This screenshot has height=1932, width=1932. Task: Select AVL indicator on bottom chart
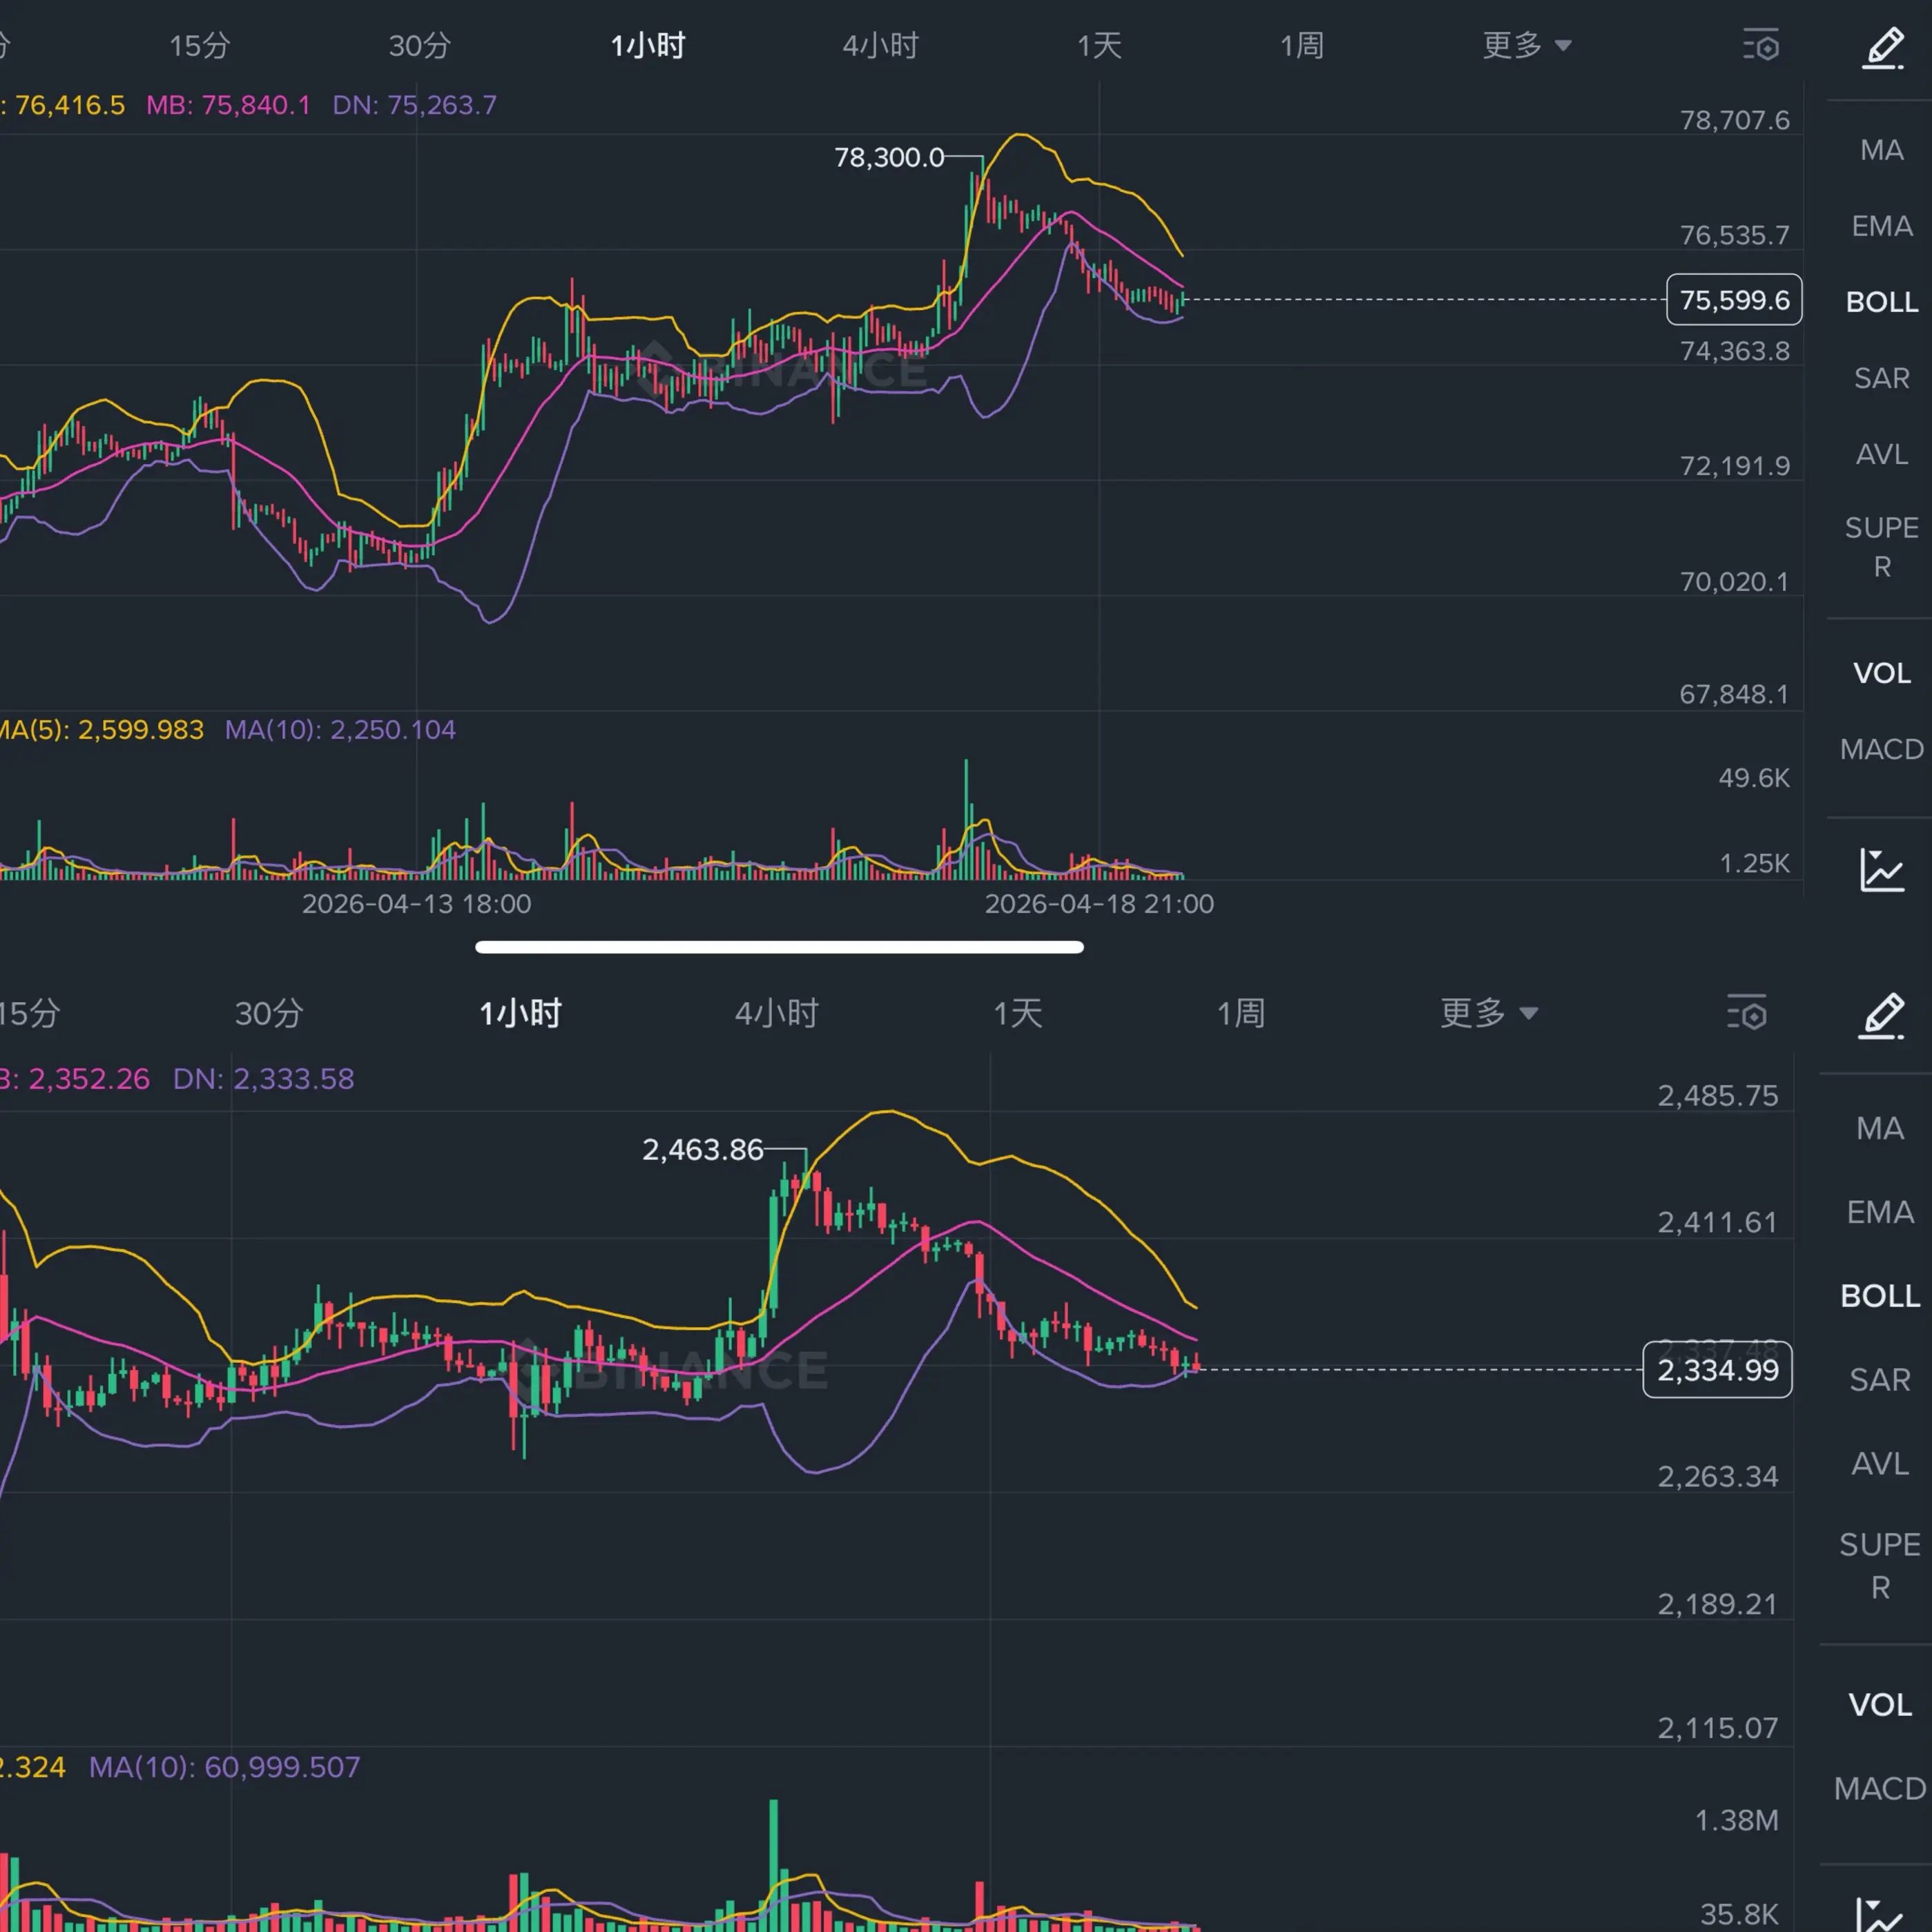[x=1879, y=1464]
